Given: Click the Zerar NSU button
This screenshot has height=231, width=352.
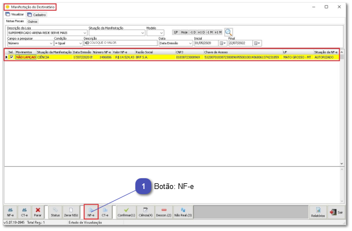Looking at the screenshot, I should click(x=71, y=212).
